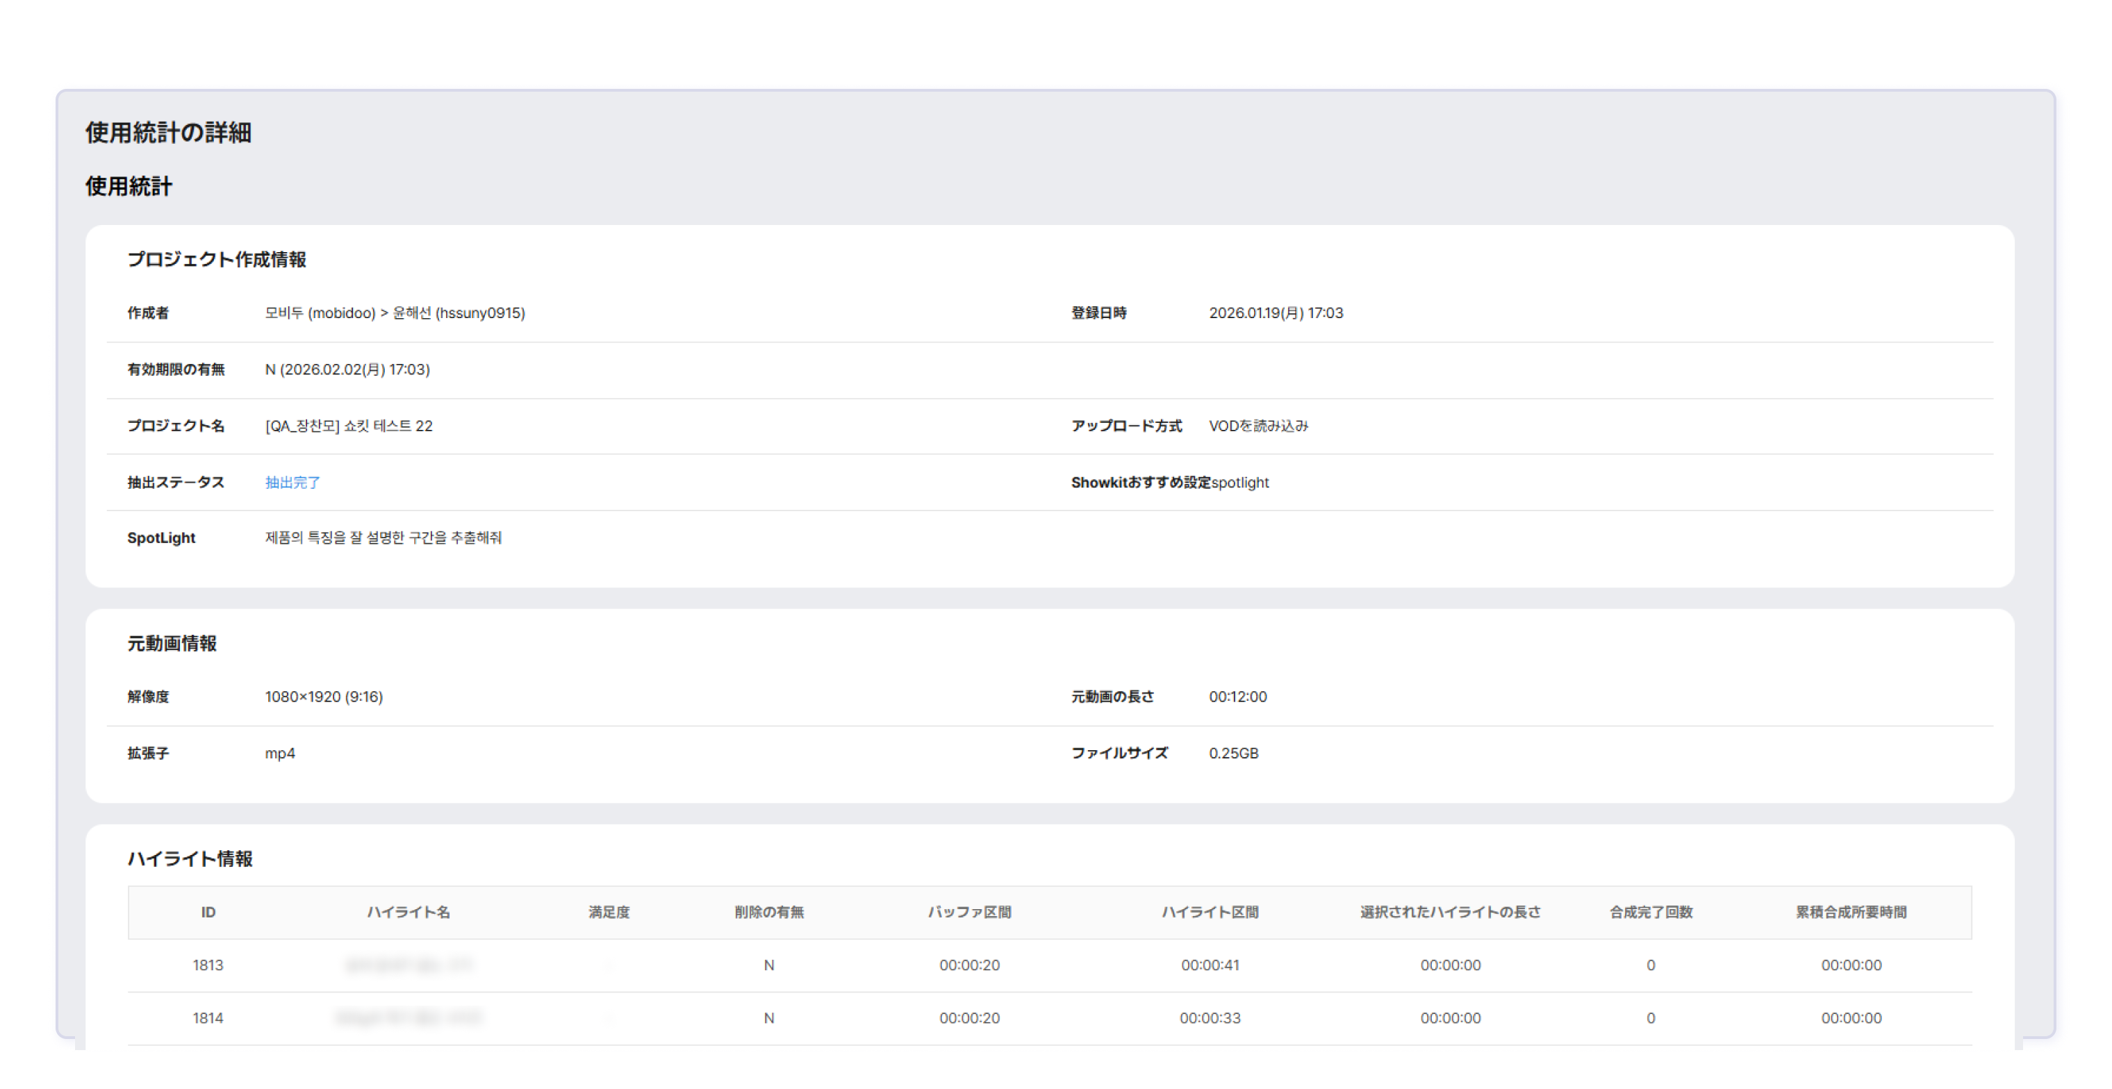This screenshot has height=1089, width=2112.
Task: Click the 00:00:41 highlight interval cell
Action: point(1210,965)
